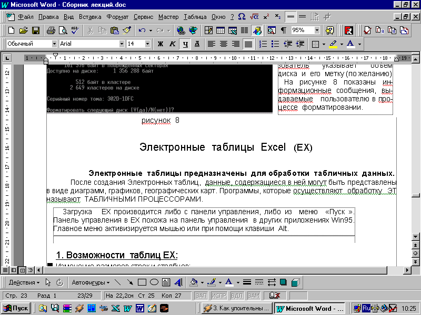This screenshot has height=315, width=421.
Task: Open the Действия drawing menu
Action: [24, 282]
